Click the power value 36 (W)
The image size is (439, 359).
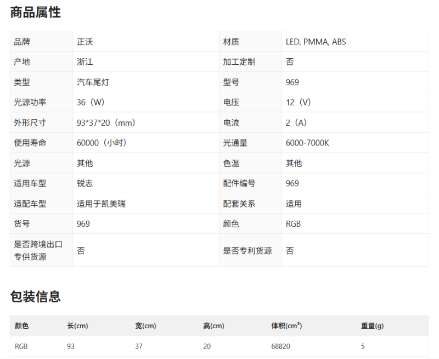click(91, 102)
